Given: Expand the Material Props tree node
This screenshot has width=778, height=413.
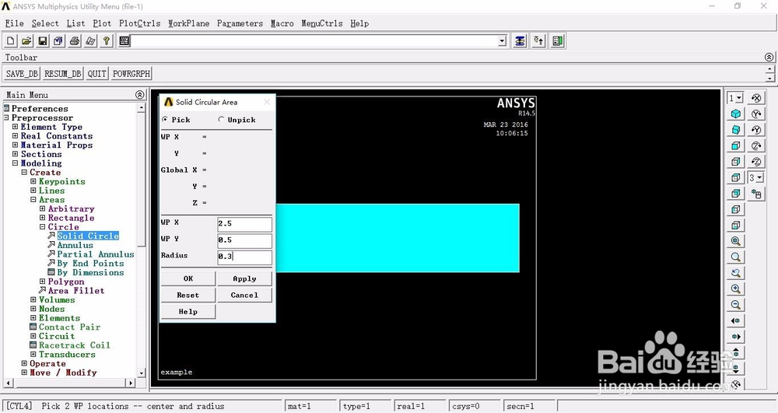Looking at the screenshot, I should click(x=15, y=145).
